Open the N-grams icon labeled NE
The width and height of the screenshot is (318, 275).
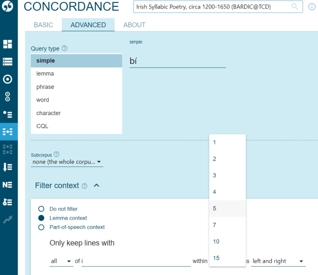[8, 185]
